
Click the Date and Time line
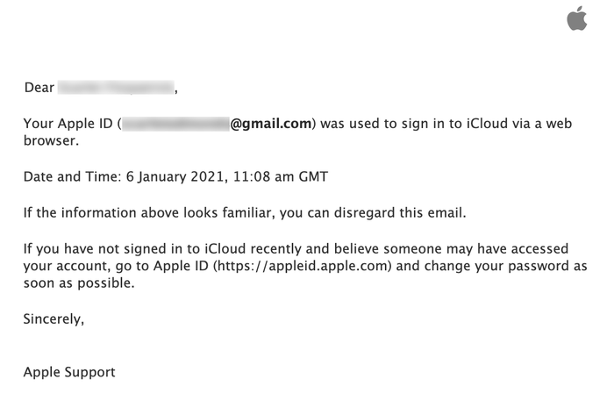[175, 176]
